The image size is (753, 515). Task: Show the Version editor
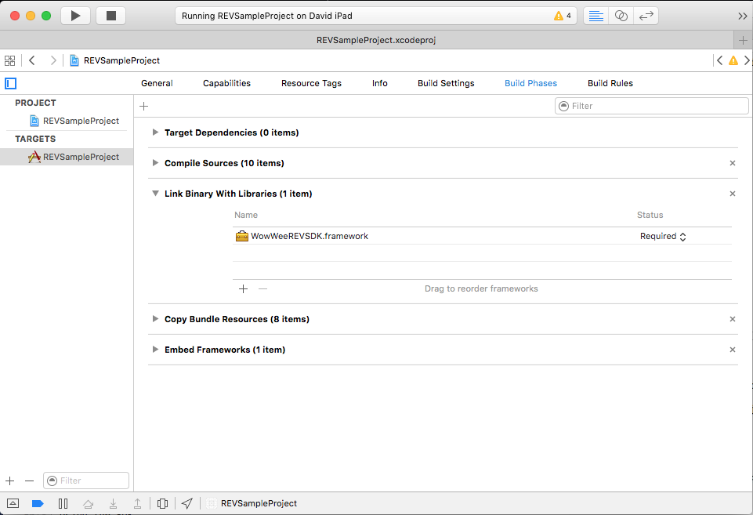pos(646,16)
